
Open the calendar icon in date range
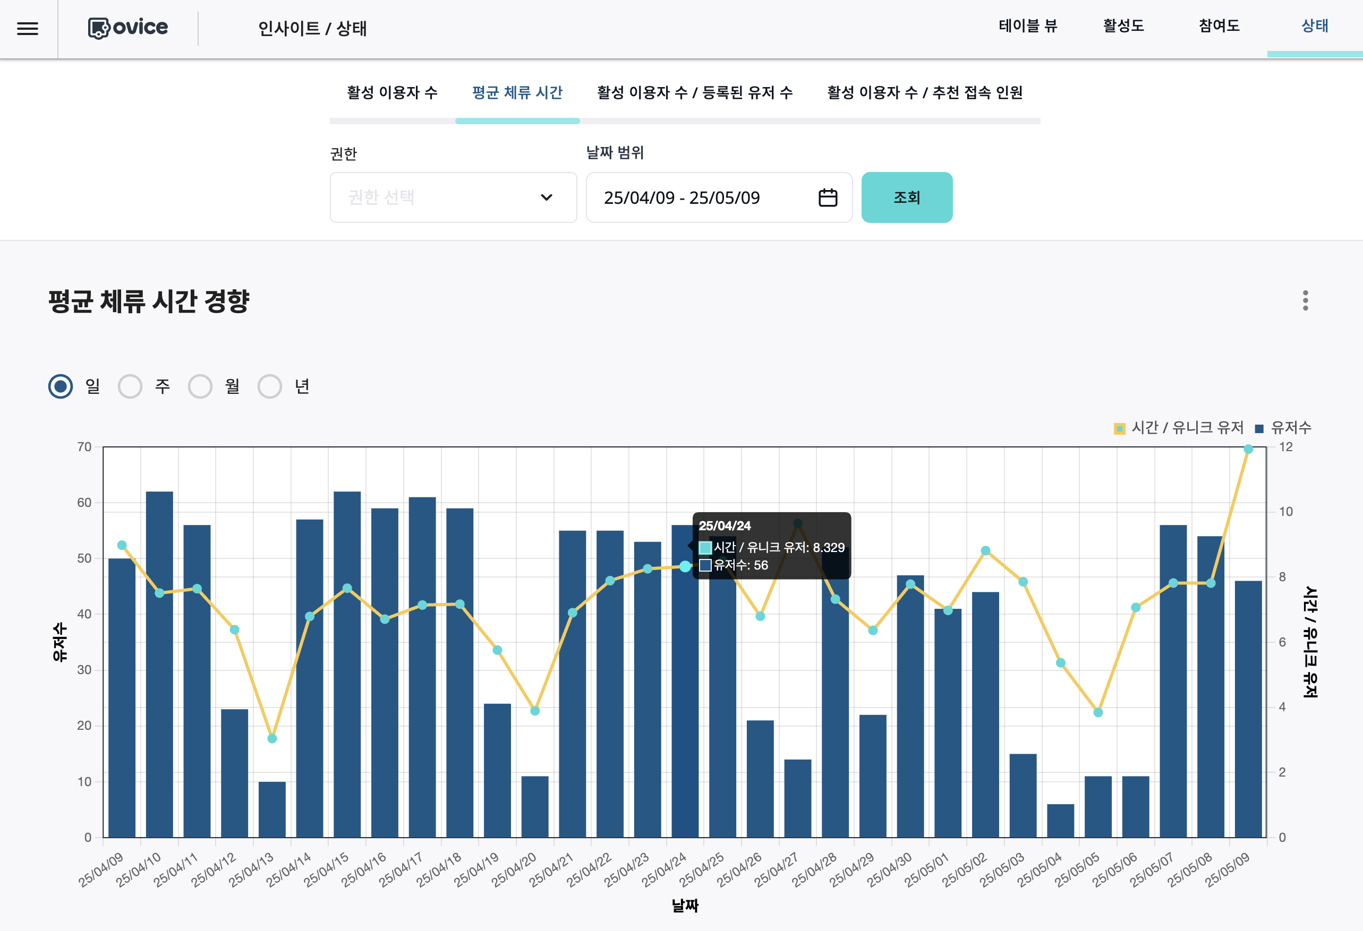coord(827,197)
